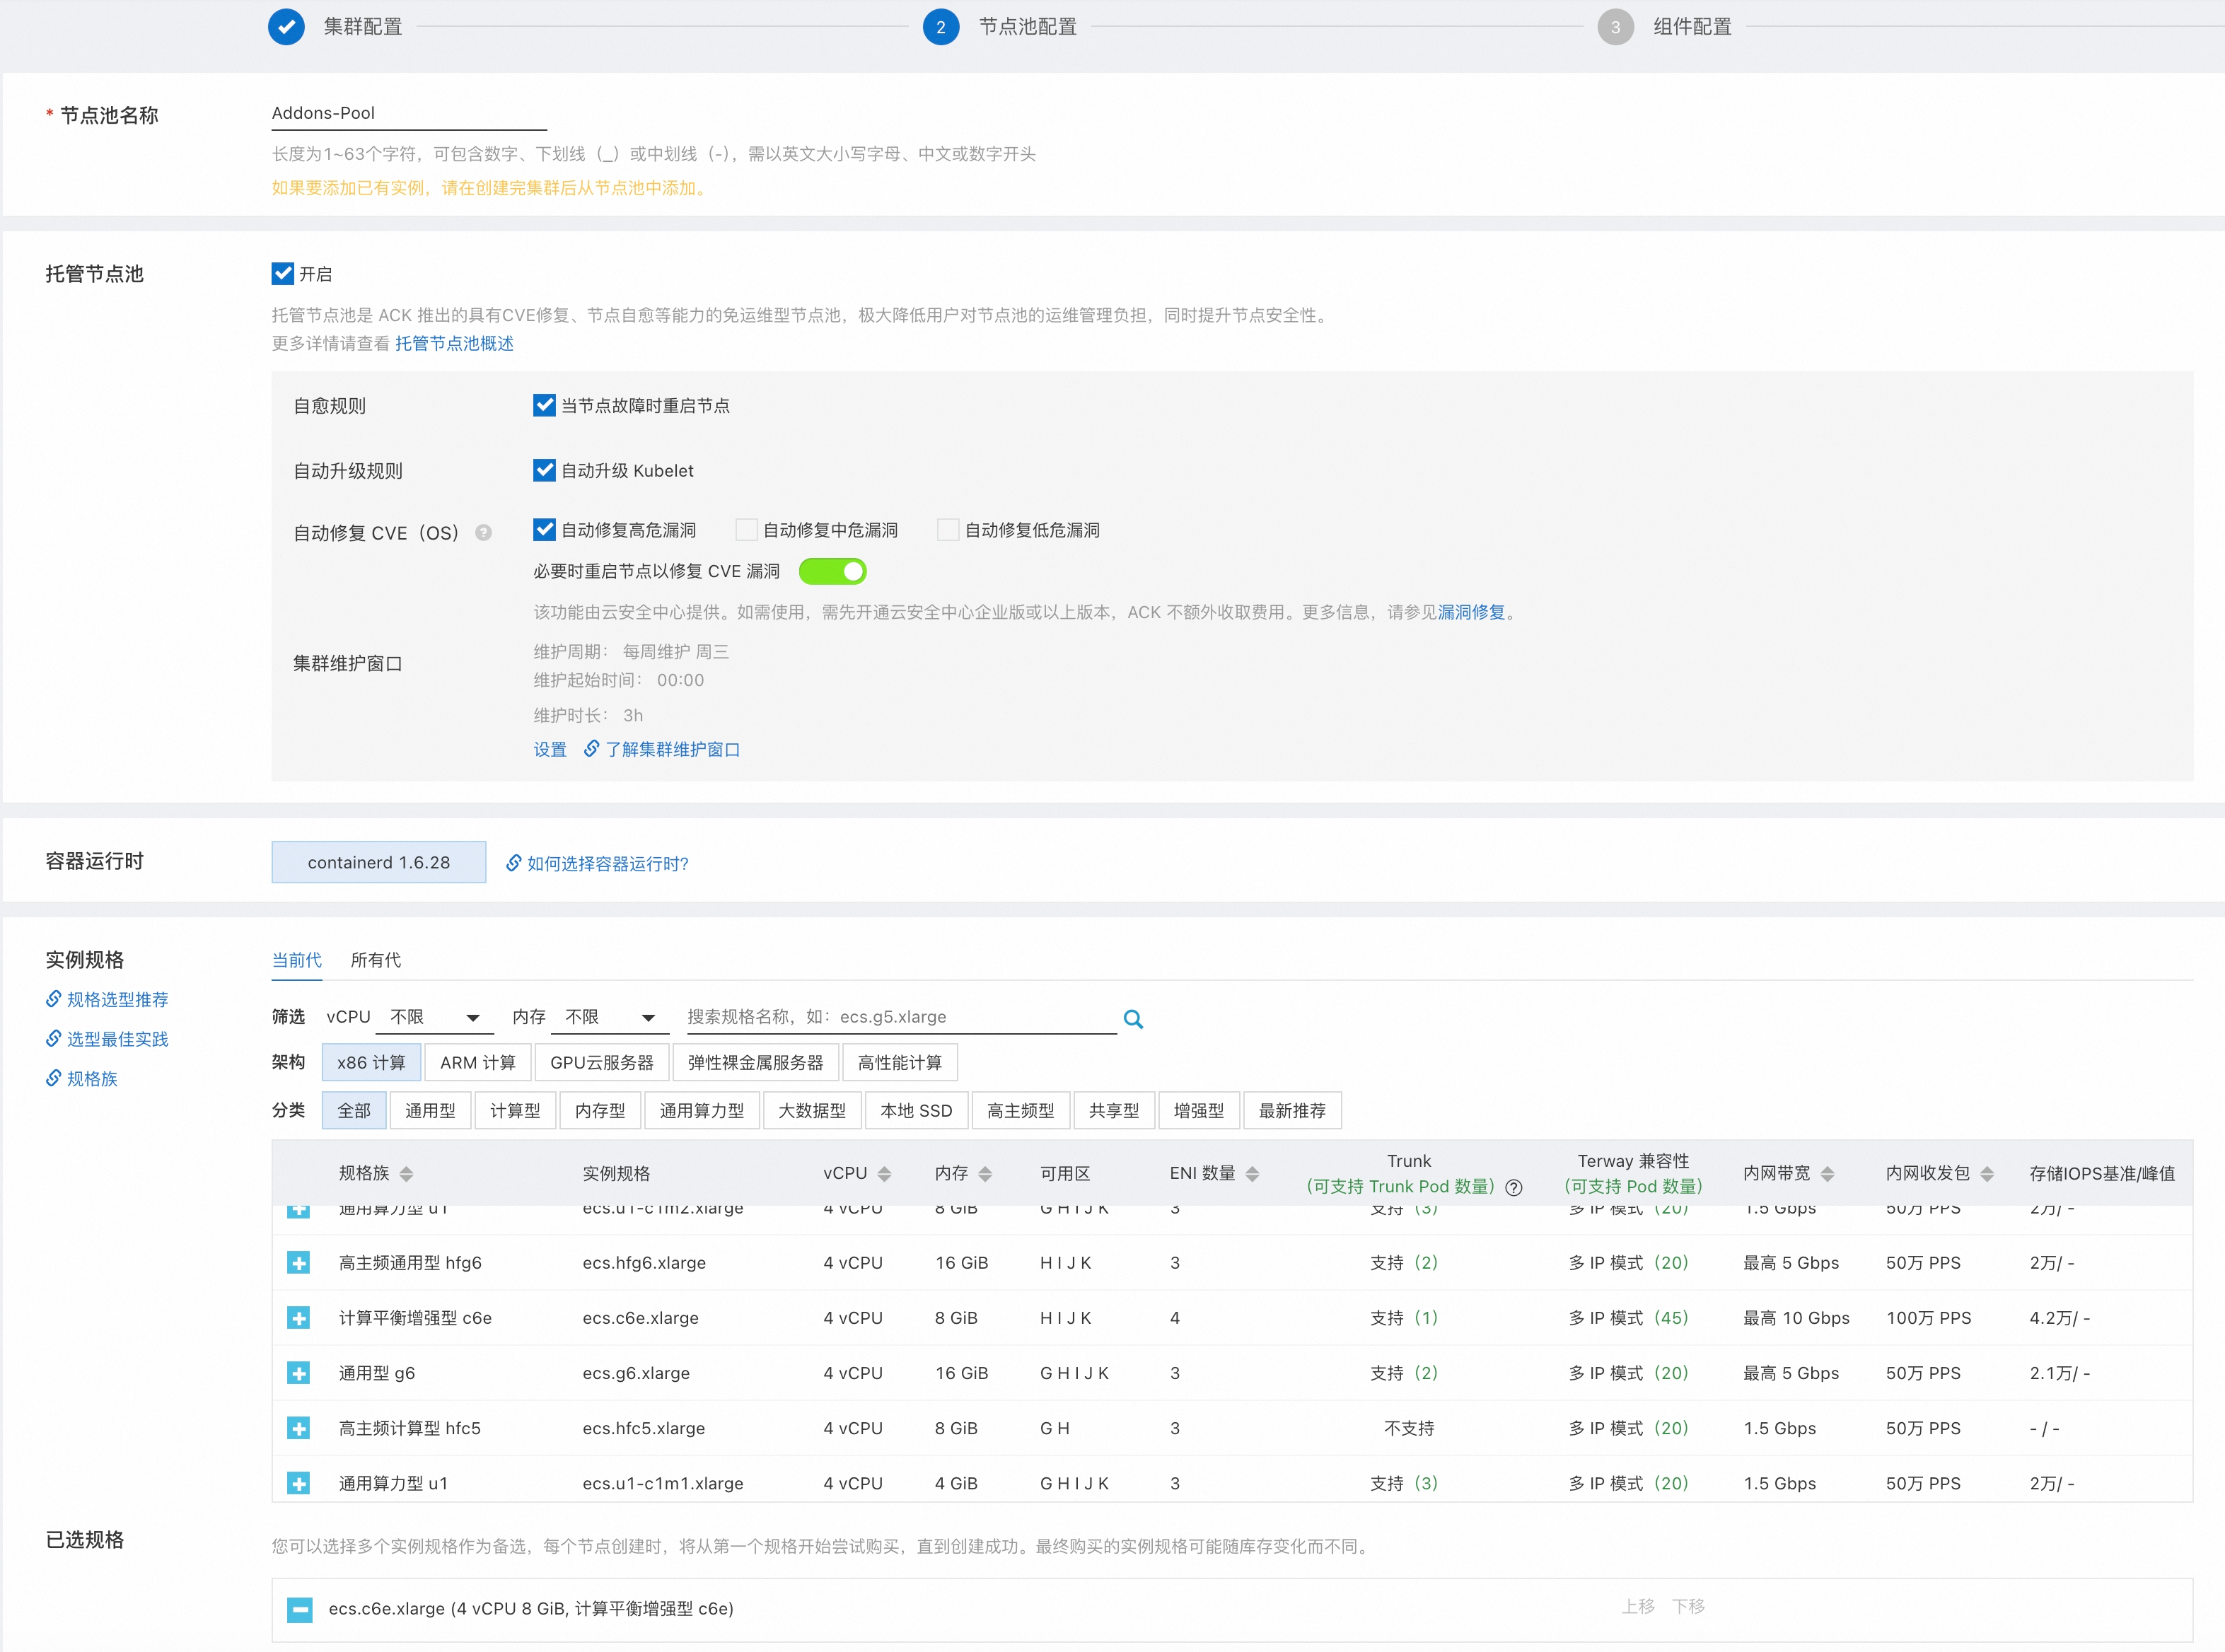The image size is (2225, 1652).
Task: Add ecs.u1-c1m1.xlarge using its plus icon
Action: click(298, 1483)
